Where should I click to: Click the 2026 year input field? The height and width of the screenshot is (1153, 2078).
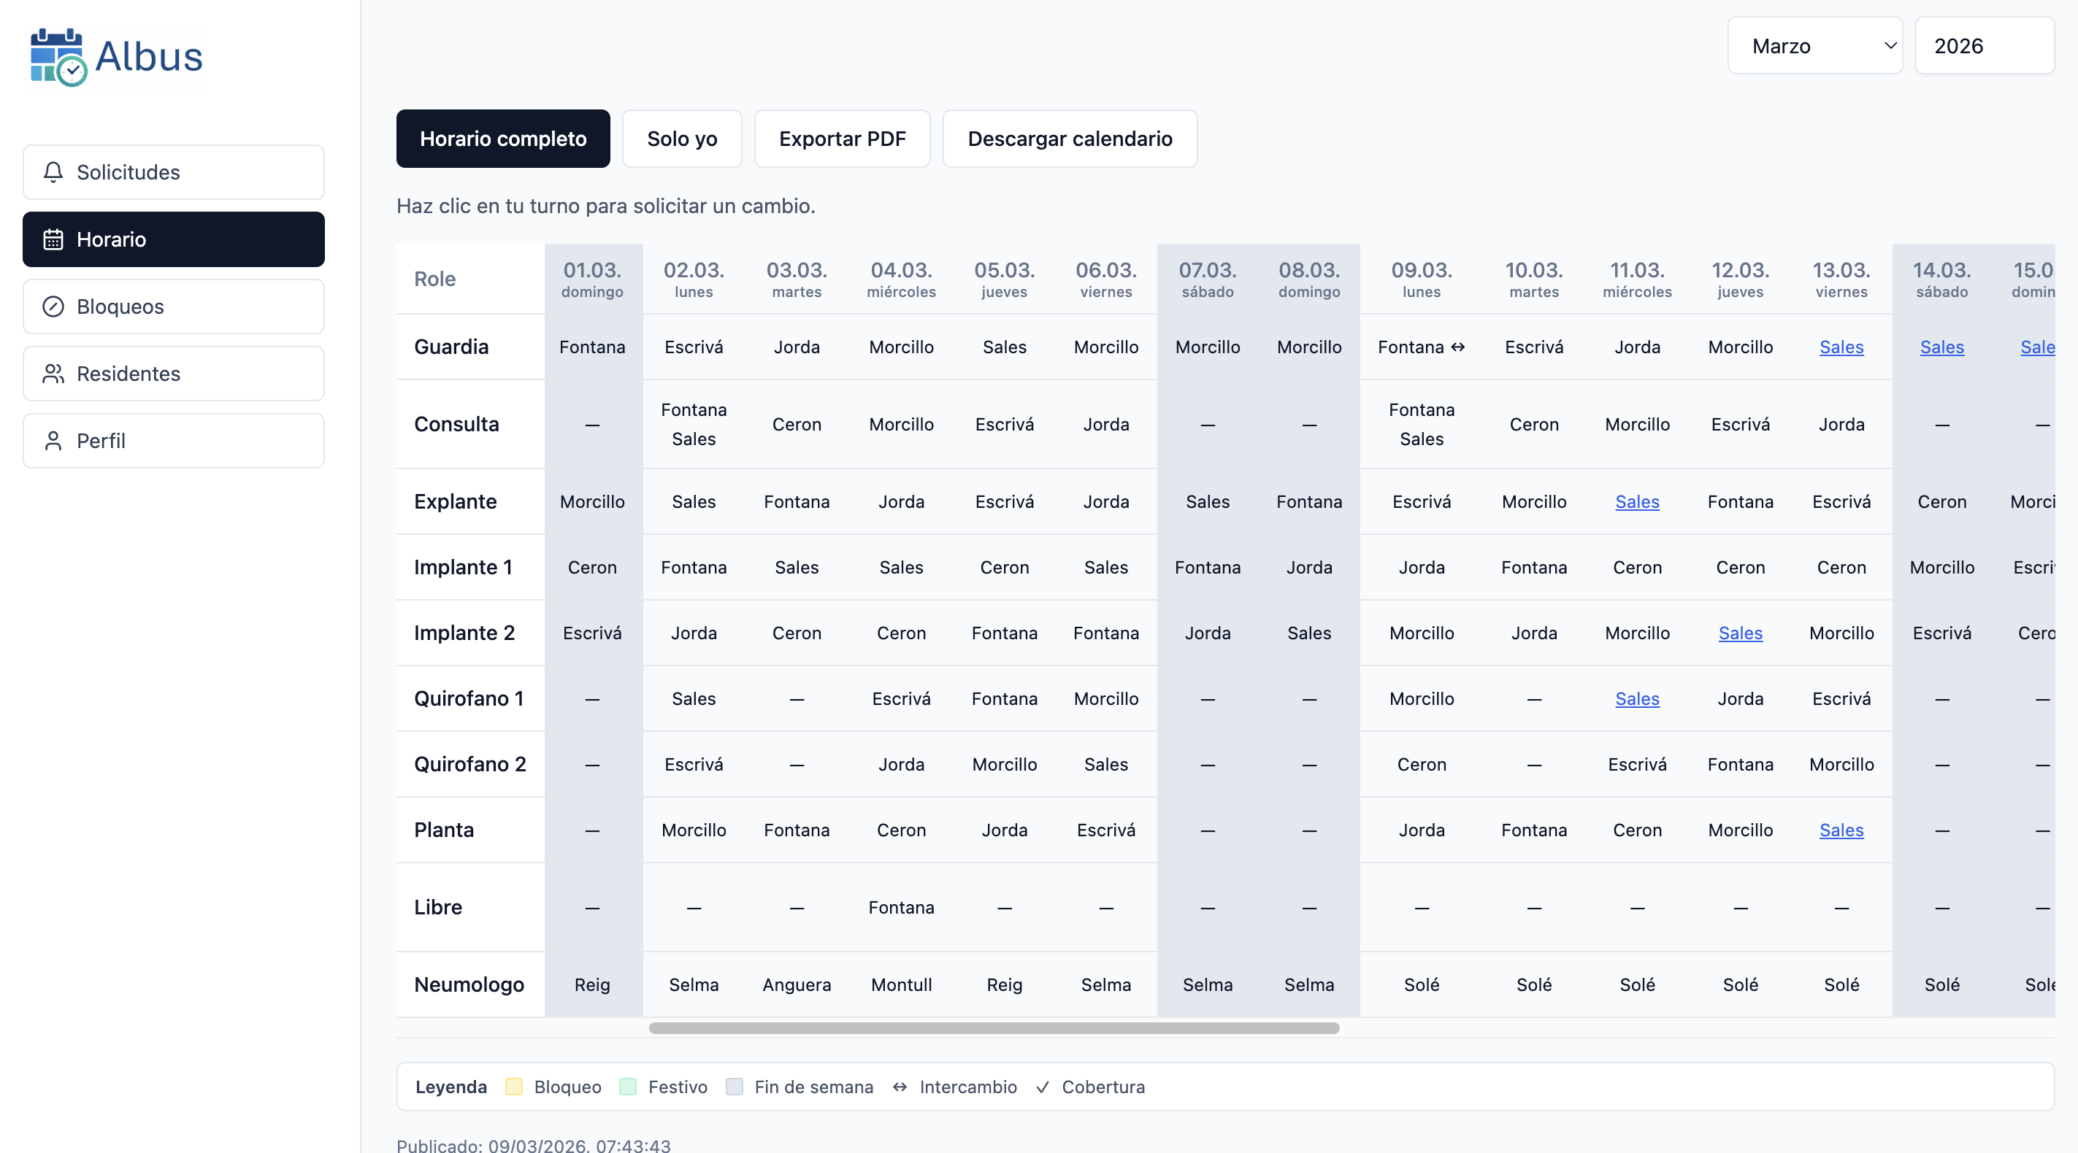point(1984,46)
